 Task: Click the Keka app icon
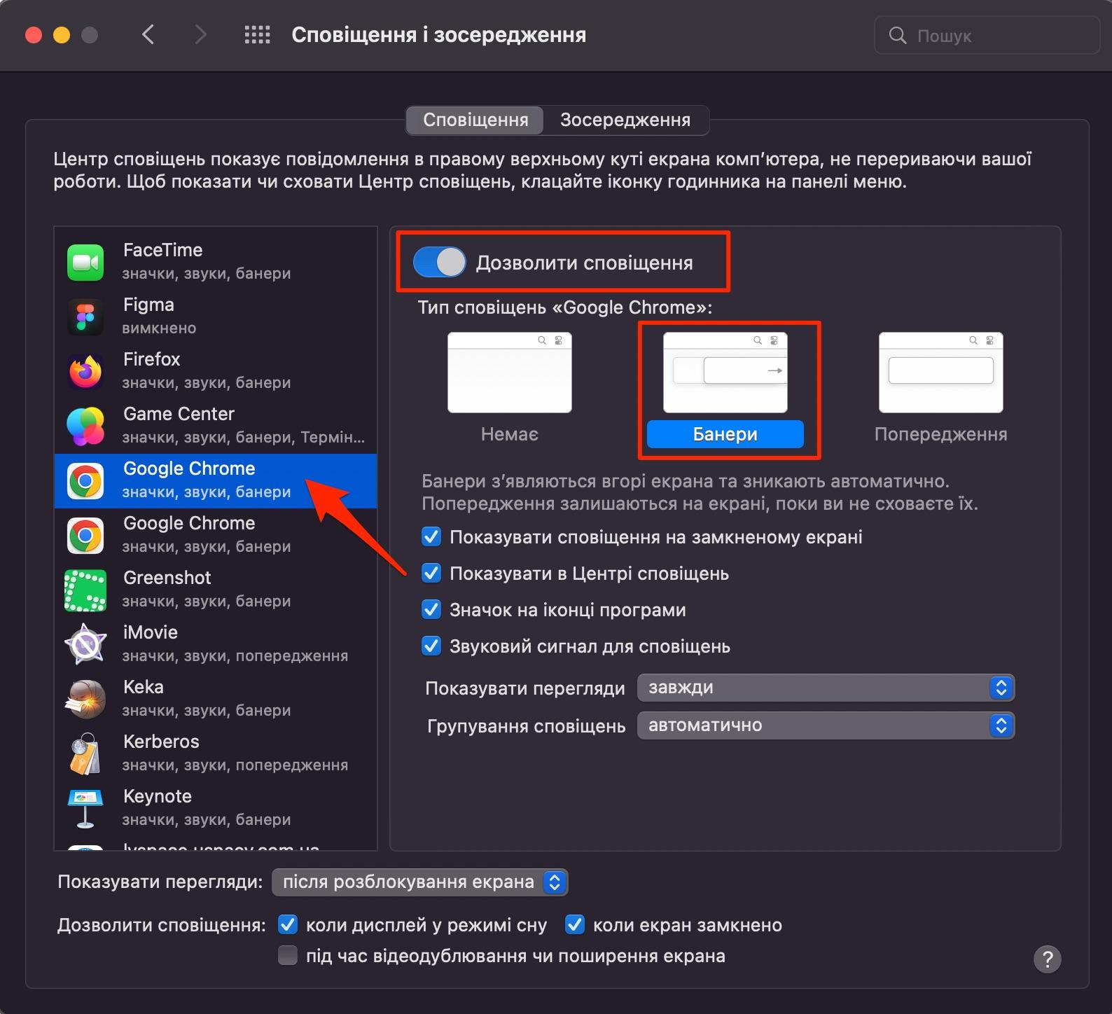pos(85,699)
